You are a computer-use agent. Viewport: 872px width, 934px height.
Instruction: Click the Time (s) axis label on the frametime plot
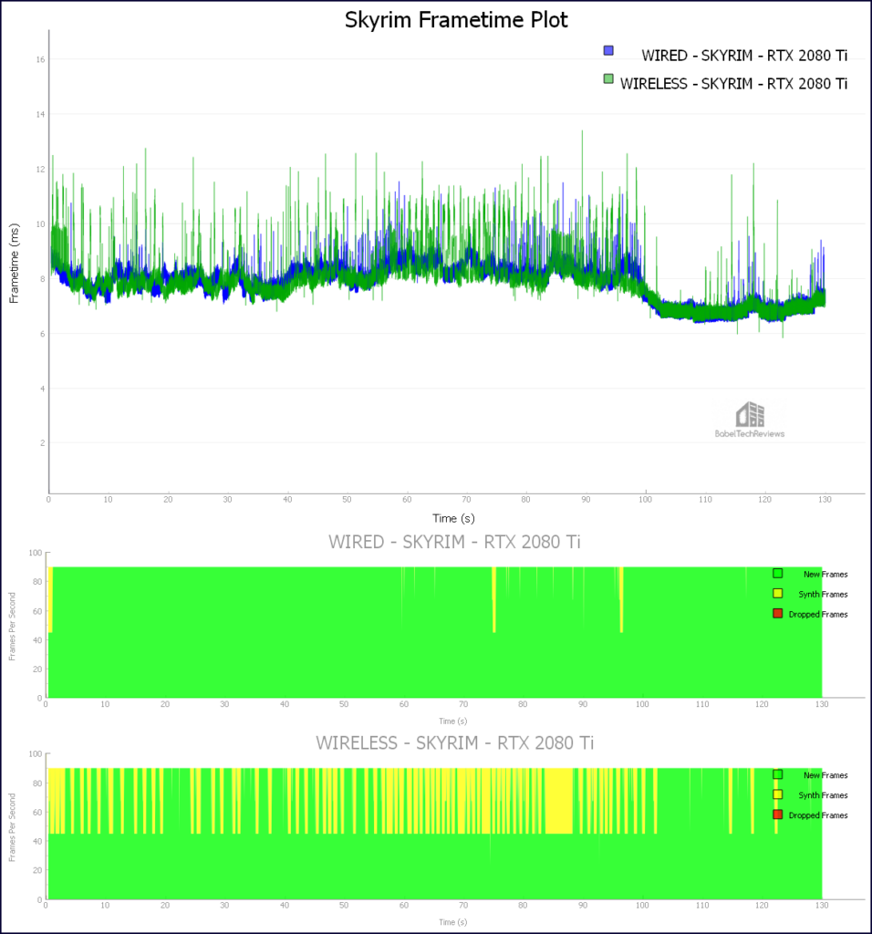pyautogui.click(x=454, y=517)
